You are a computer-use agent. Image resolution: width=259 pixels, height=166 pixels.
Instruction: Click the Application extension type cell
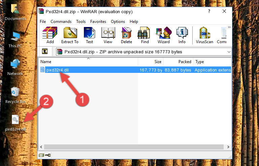click(x=213, y=70)
